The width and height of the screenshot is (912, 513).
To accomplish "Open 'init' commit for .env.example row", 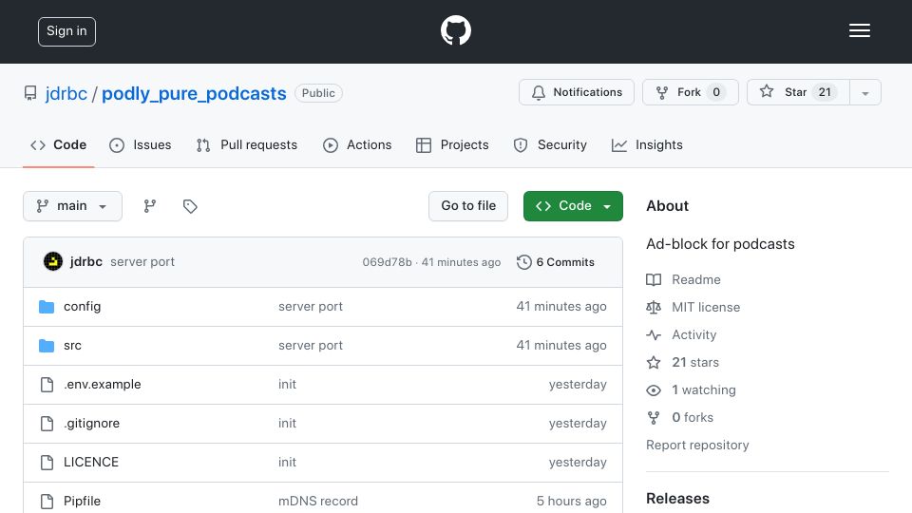I will coord(287,385).
